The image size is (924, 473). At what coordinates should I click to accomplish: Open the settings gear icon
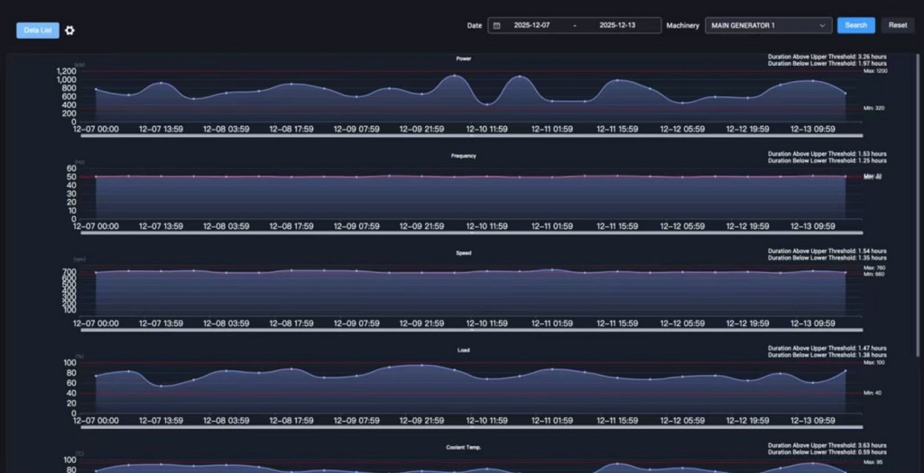tap(69, 31)
